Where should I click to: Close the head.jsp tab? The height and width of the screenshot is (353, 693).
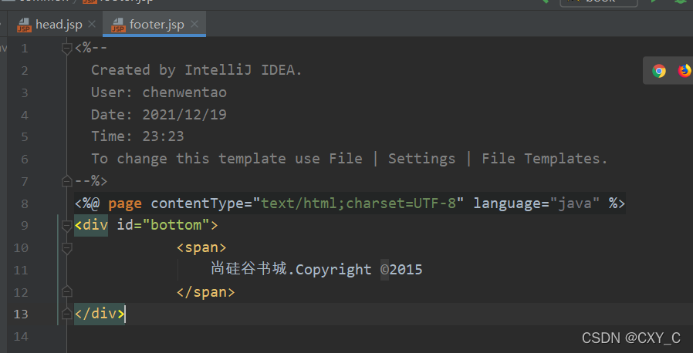pyautogui.click(x=92, y=24)
